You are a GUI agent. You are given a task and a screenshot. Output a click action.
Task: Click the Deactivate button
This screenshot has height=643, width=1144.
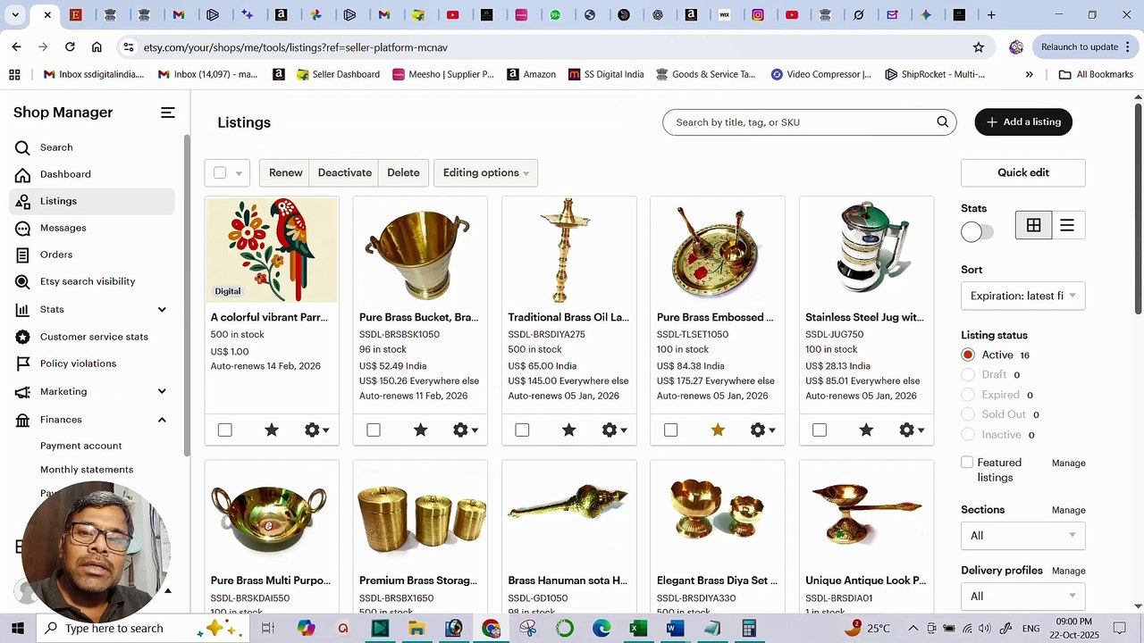click(x=344, y=172)
